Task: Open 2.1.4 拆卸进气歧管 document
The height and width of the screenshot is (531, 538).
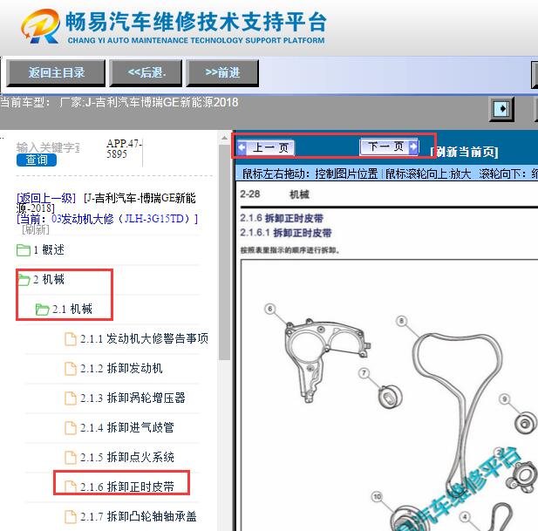Action: 127,427
